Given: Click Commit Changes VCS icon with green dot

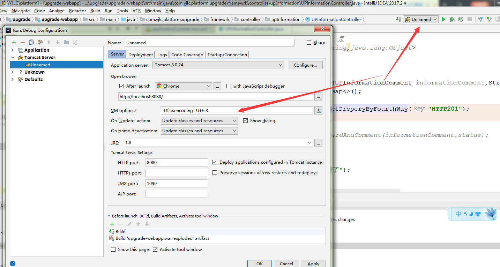Looking at the screenshot, I should pos(489,19).
